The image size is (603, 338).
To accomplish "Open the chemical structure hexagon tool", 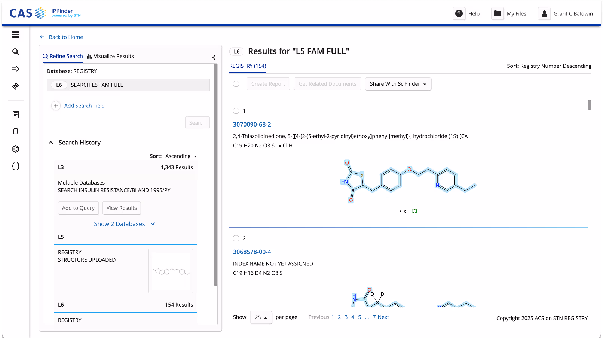I will 16,149.
